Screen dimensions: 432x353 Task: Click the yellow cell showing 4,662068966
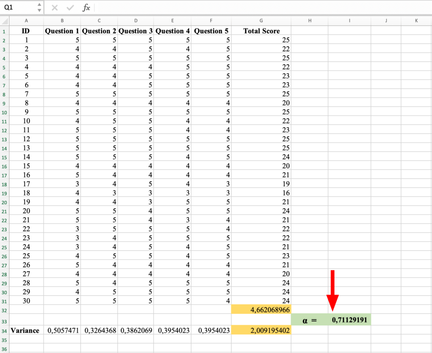[261, 310]
